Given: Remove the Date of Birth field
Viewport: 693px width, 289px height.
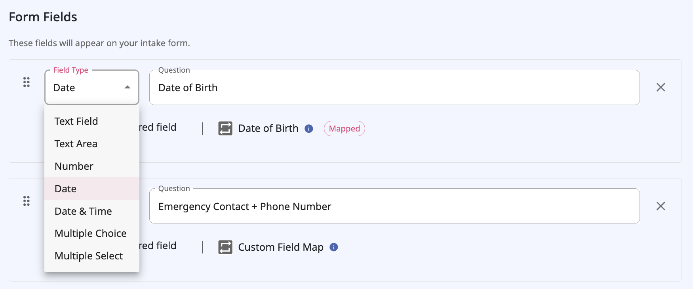Looking at the screenshot, I should pyautogui.click(x=661, y=87).
